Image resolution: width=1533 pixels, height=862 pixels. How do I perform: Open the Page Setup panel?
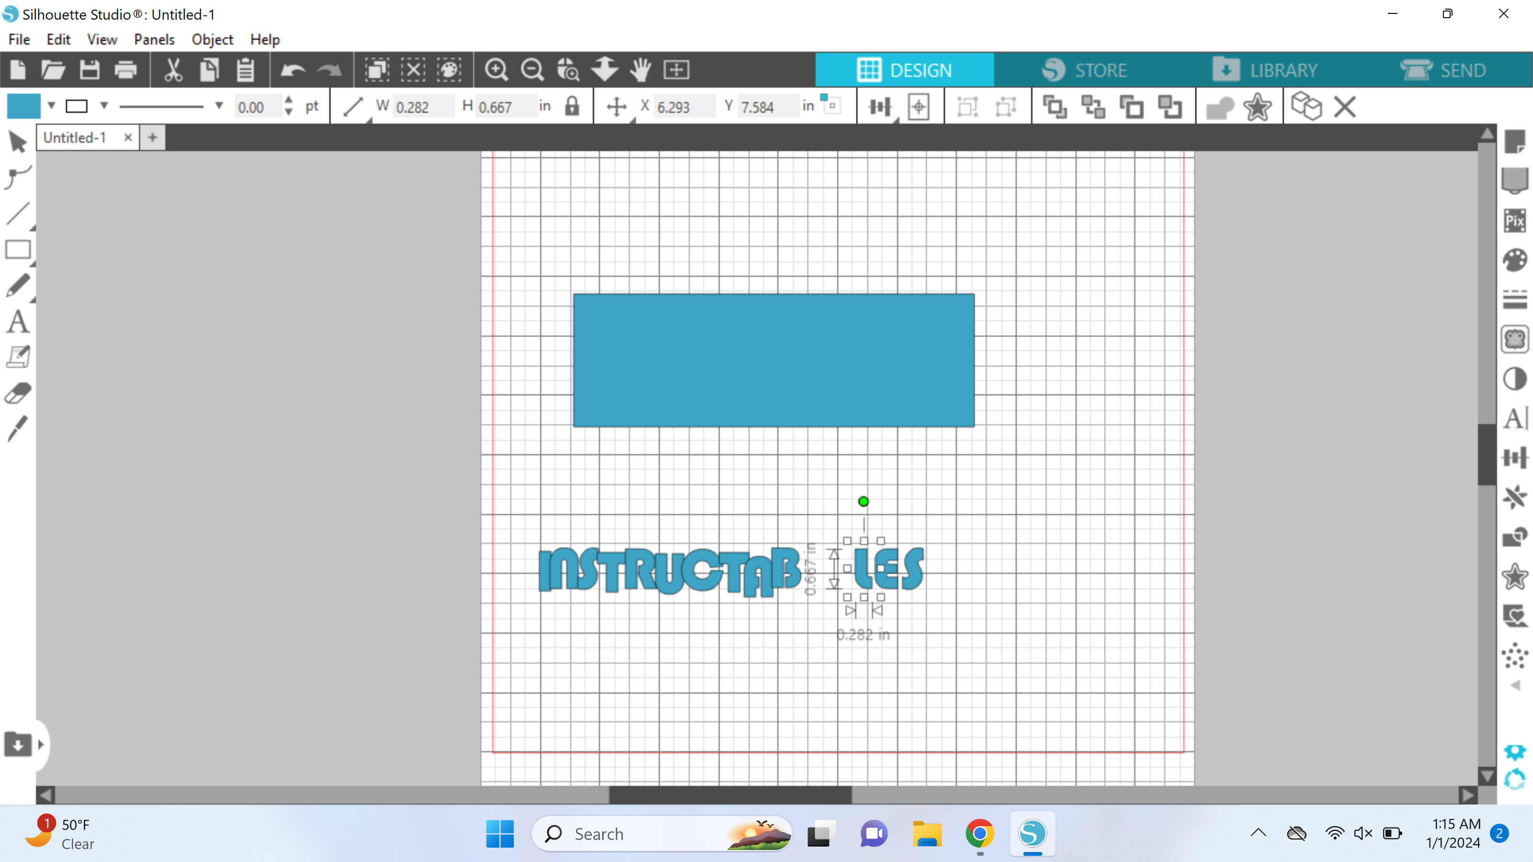1514,142
